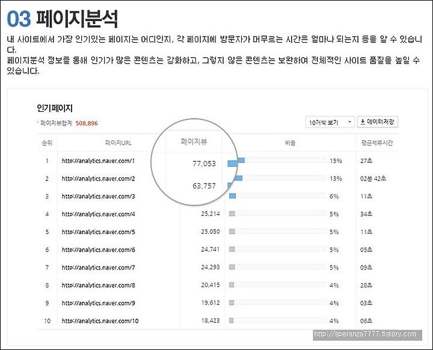Click the page view value 25,214
Viewport: 433px width, 350px height.
pyautogui.click(x=210, y=213)
